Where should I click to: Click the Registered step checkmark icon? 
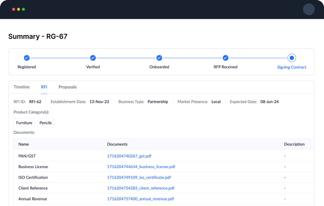(x=27, y=58)
